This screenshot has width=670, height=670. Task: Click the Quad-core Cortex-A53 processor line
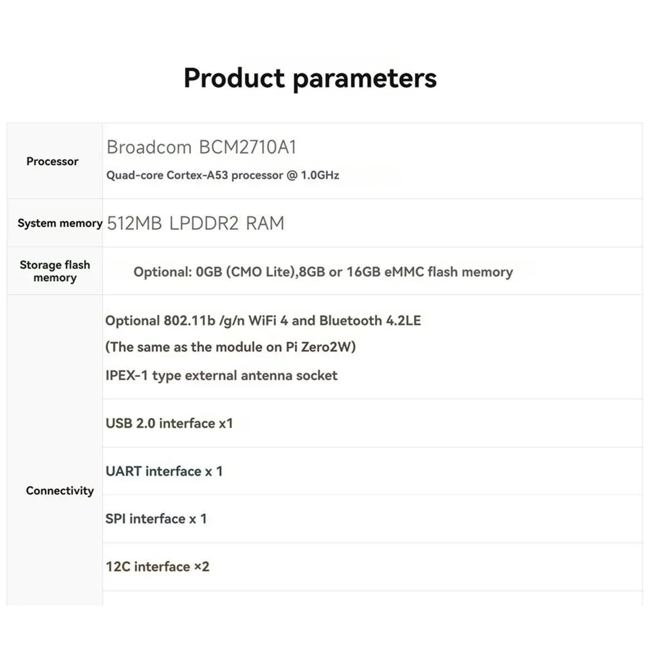[223, 175]
